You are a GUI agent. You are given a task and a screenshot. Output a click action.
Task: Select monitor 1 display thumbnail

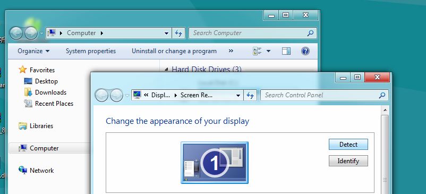point(215,163)
